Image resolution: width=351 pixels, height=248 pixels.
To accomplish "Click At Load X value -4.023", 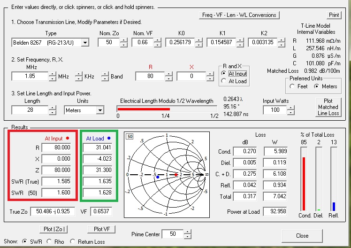I will [98, 159].
